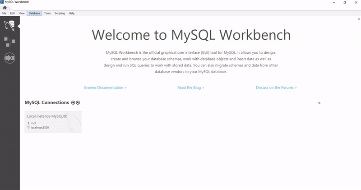Open the Migration wizard sidebar icon
This screenshot has height=190, width=361.
pos(9,58)
